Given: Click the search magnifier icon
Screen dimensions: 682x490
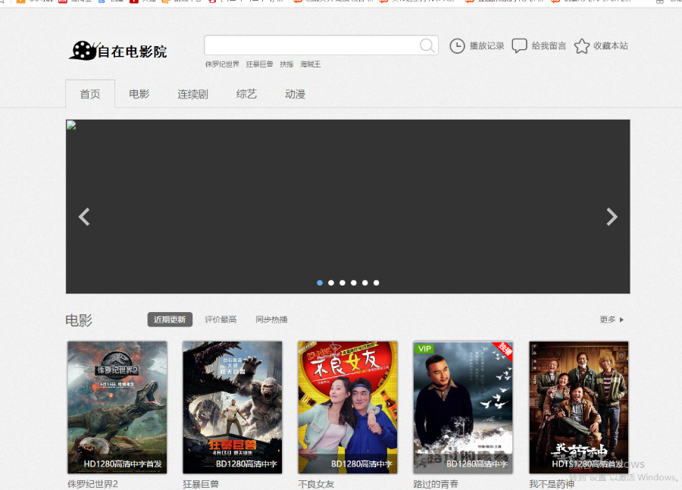Looking at the screenshot, I should 427,45.
